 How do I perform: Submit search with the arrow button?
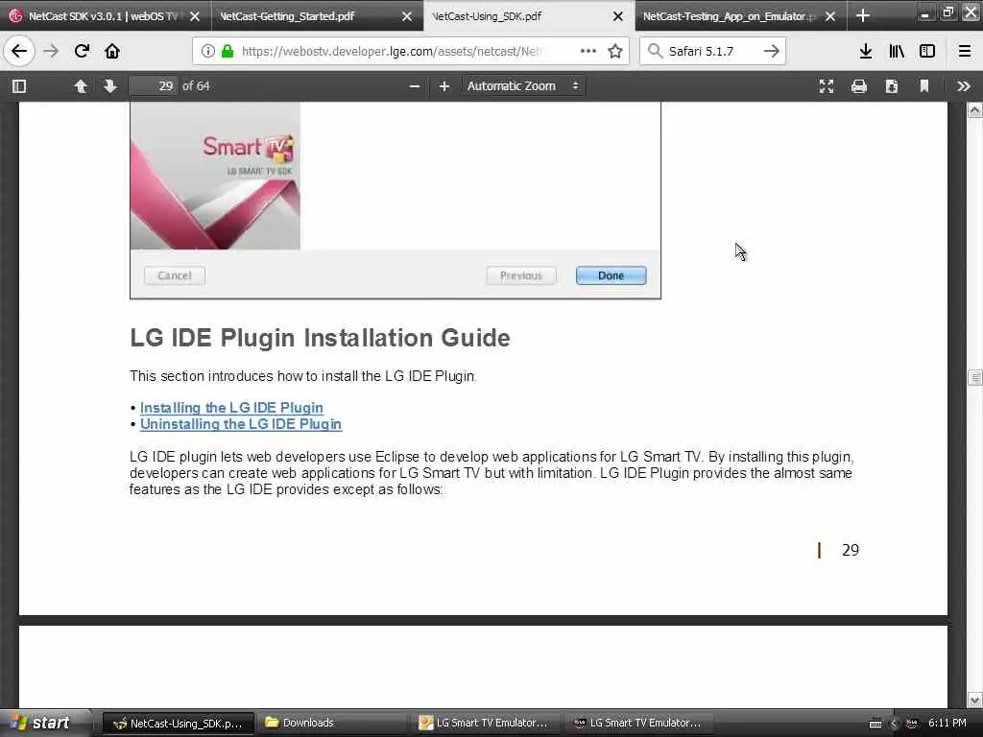point(772,51)
